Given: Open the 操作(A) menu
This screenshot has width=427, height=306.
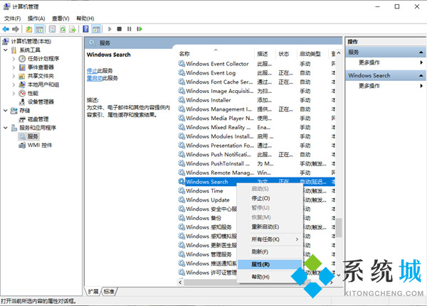Looking at the screenshot, I should (36, 18).
